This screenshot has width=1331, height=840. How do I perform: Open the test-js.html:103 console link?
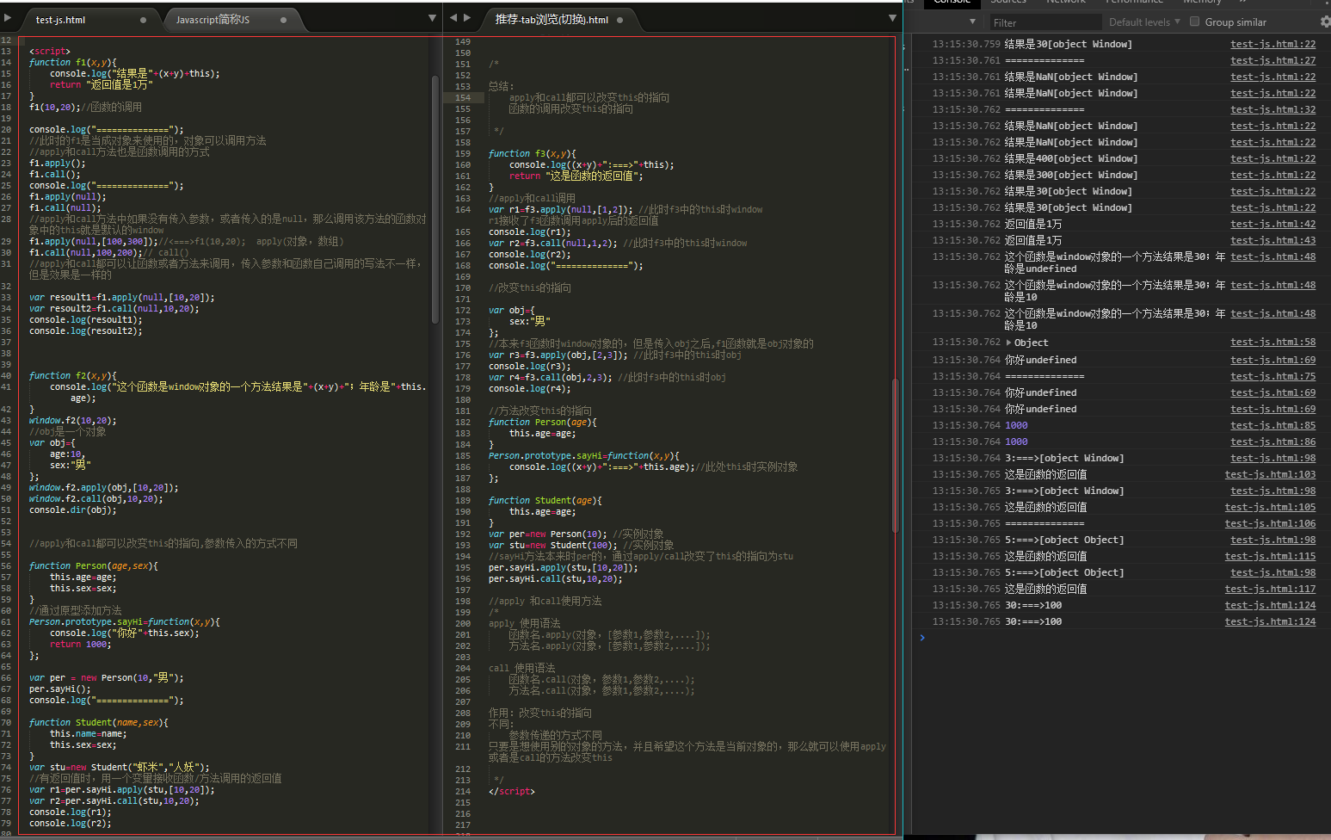click(1270, 474)
